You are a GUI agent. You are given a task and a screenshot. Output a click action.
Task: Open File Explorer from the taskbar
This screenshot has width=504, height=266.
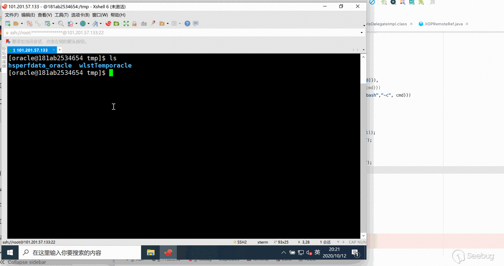click(151, 252)
